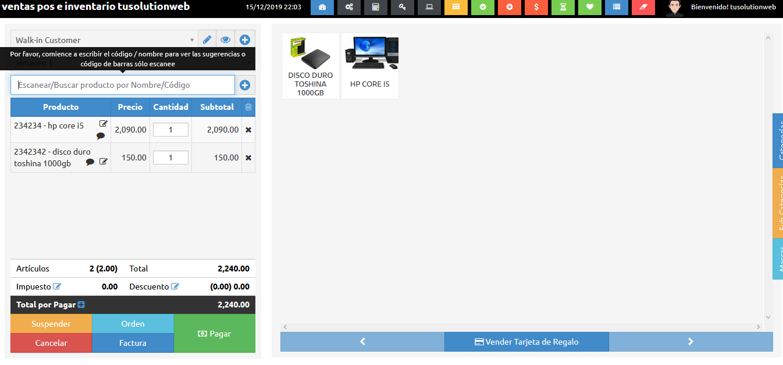Remove disco duro toshina row with the X
Image resolution: width=783 pixels, height=365 pixels.
pyautogui.click(x=248, y=158)
